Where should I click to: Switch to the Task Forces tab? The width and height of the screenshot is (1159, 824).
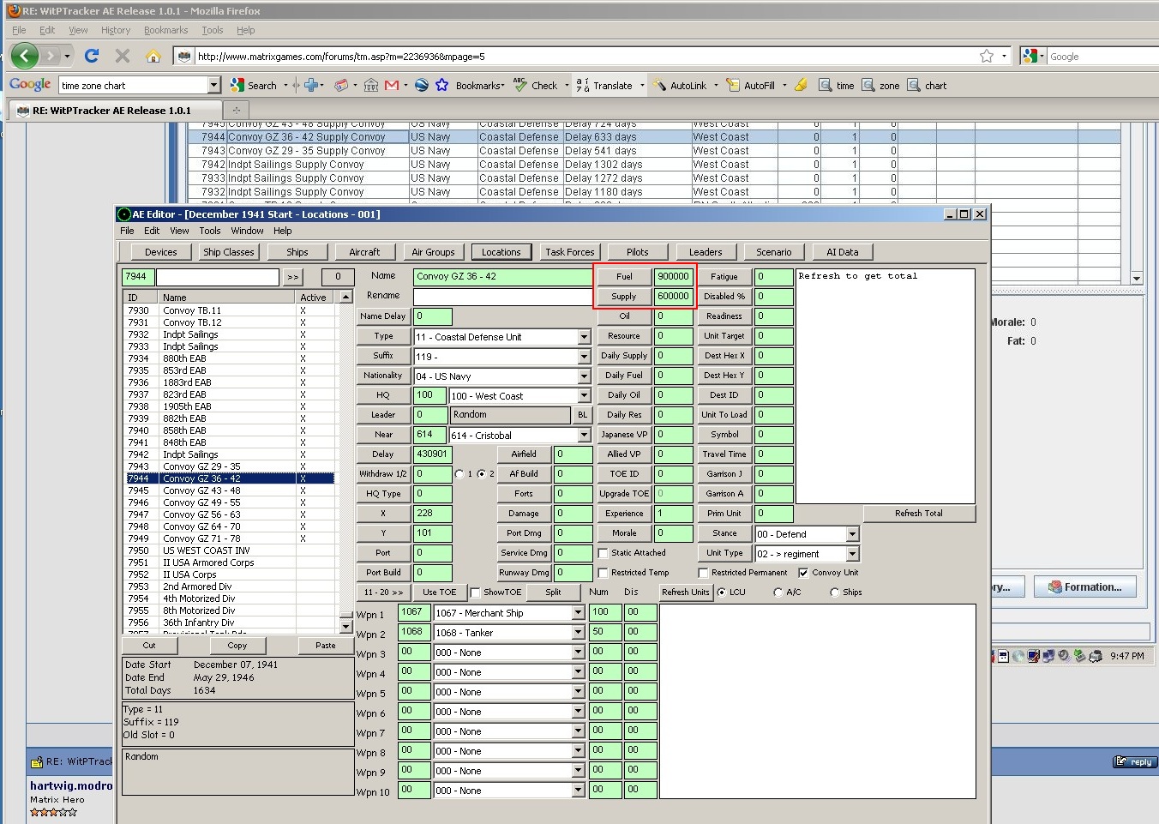click(569, 252)
